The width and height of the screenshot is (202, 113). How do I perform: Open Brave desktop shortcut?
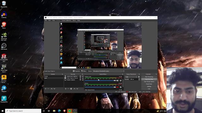pos(4,25)
